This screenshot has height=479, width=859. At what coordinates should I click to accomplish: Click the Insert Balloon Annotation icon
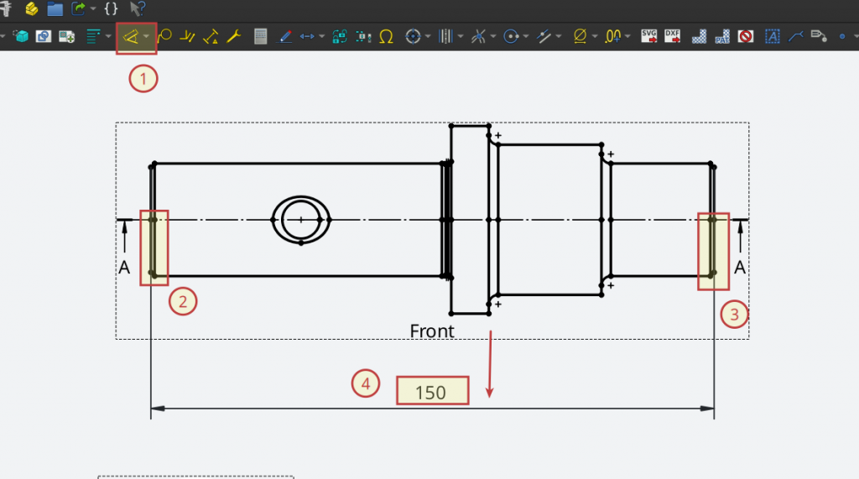click(x=165, y=37)
